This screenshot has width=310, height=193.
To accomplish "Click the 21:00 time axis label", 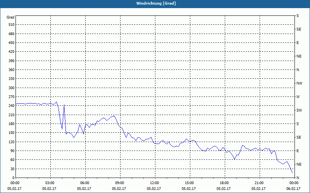I will [x=258, y=183].
